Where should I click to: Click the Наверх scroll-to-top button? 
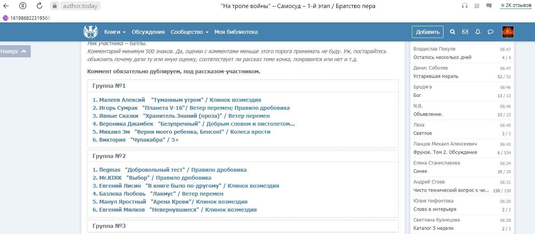(14, 51)
